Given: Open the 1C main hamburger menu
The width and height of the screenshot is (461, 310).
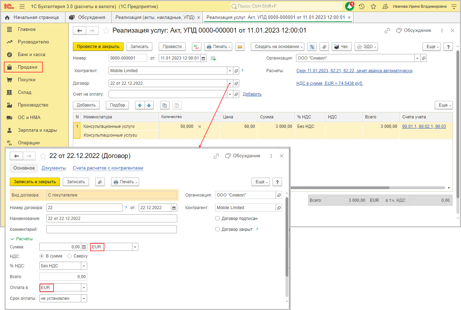Looking at the screenshot, I should [x=22, y=6].
